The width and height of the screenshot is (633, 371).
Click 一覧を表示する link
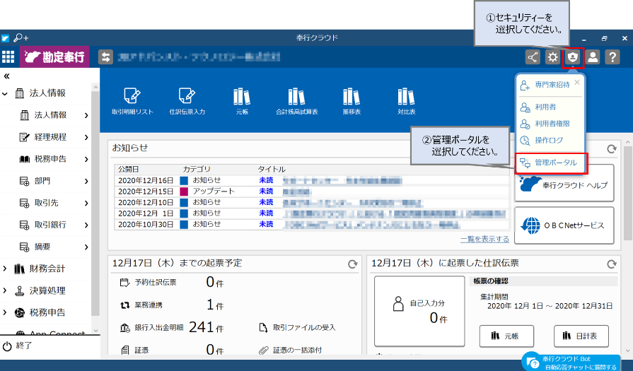[484, 239]
